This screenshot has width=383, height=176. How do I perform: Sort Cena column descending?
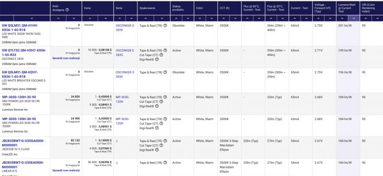pyautogui.click(x=105, y=18)
